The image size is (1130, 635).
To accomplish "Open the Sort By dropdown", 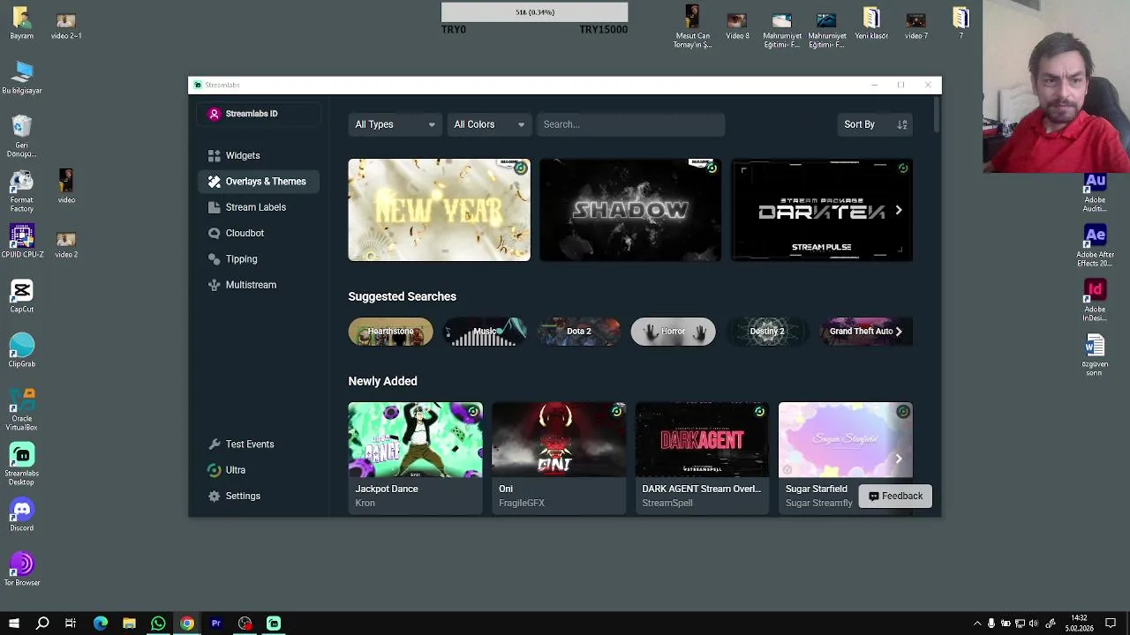I will (x=874, y=124).
